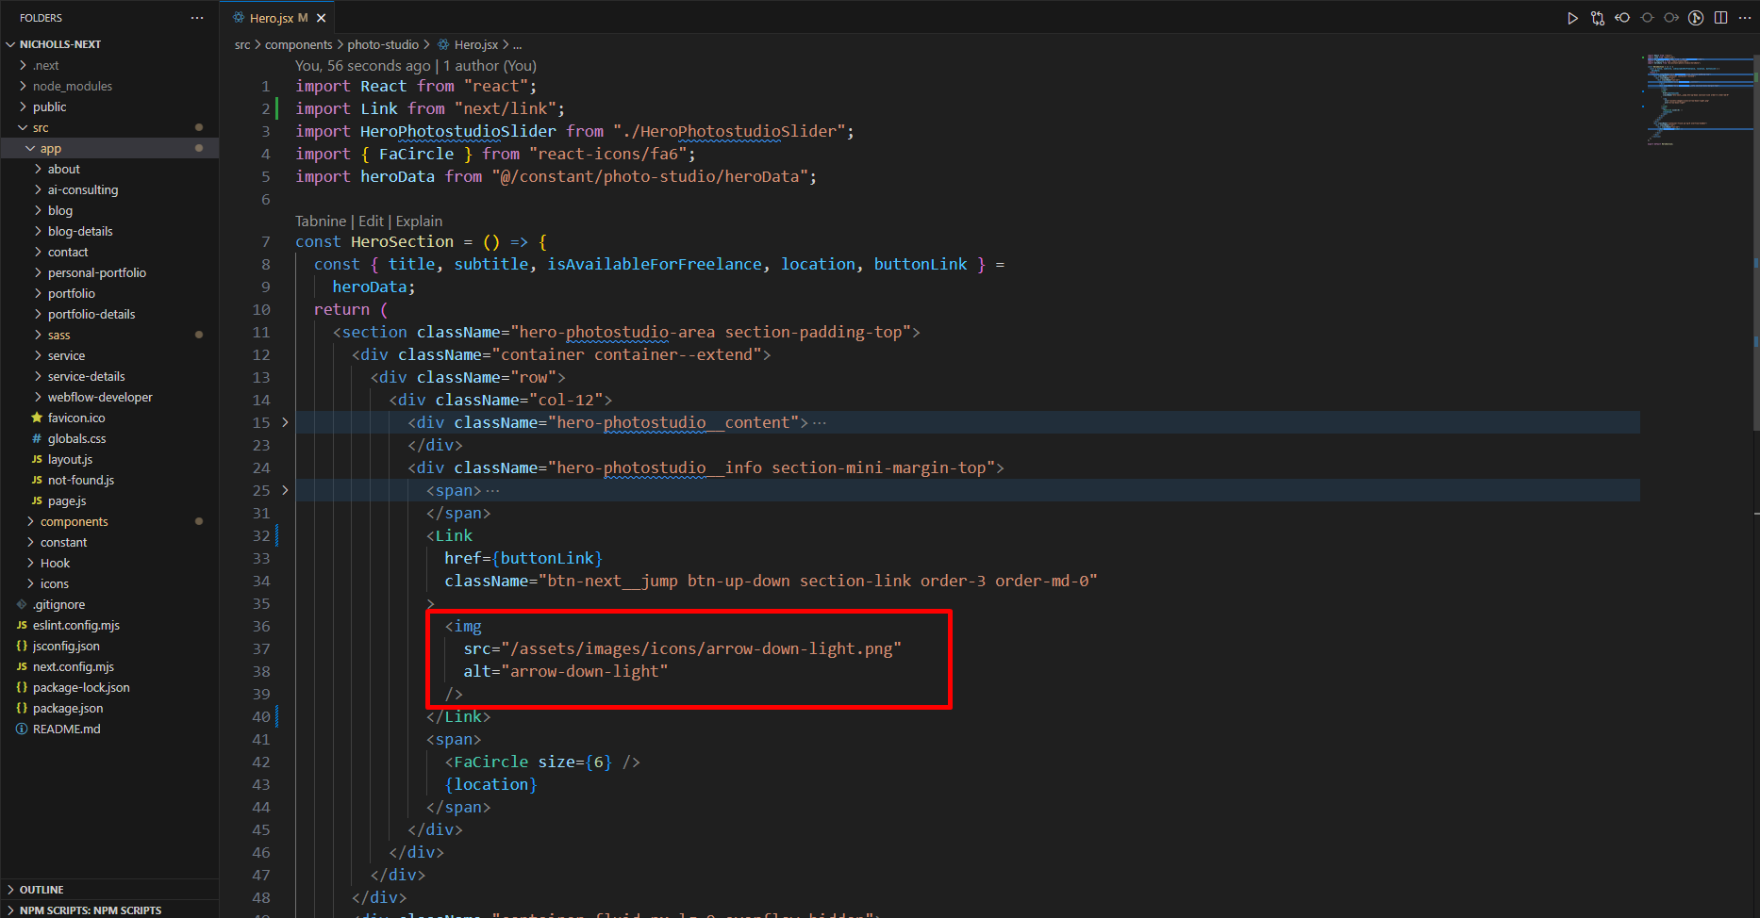Image resolution: width=1760 pixels, height=918 pixels.
Task: Unfold the code at line 15
Action: [x=286, y=422]
